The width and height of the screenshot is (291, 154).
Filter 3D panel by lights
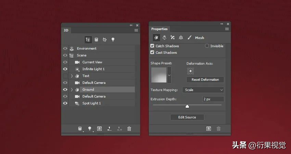click(x=113, y=40)
